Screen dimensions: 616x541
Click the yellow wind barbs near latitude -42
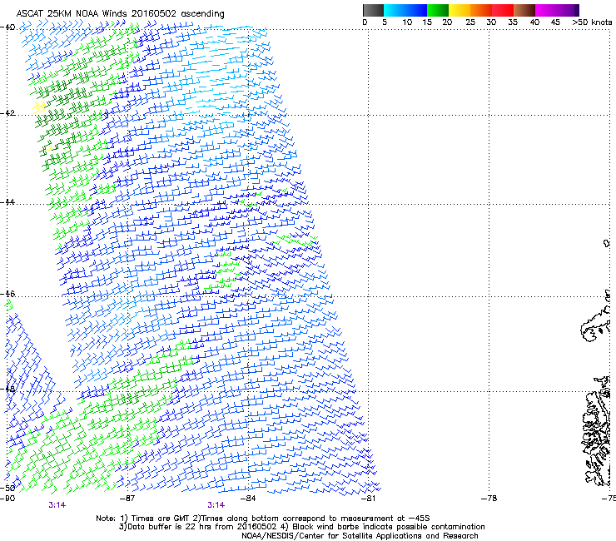coord(39,107)
